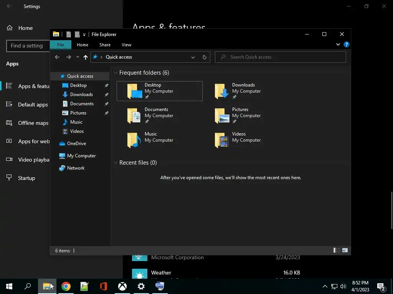Screen dimensions: 393x294
Task: Open the View ribbon tab
Action: point(126,45)
